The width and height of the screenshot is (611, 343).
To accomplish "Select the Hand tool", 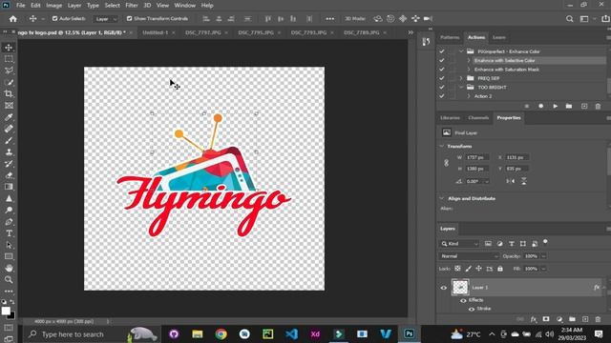I will 9,268.
